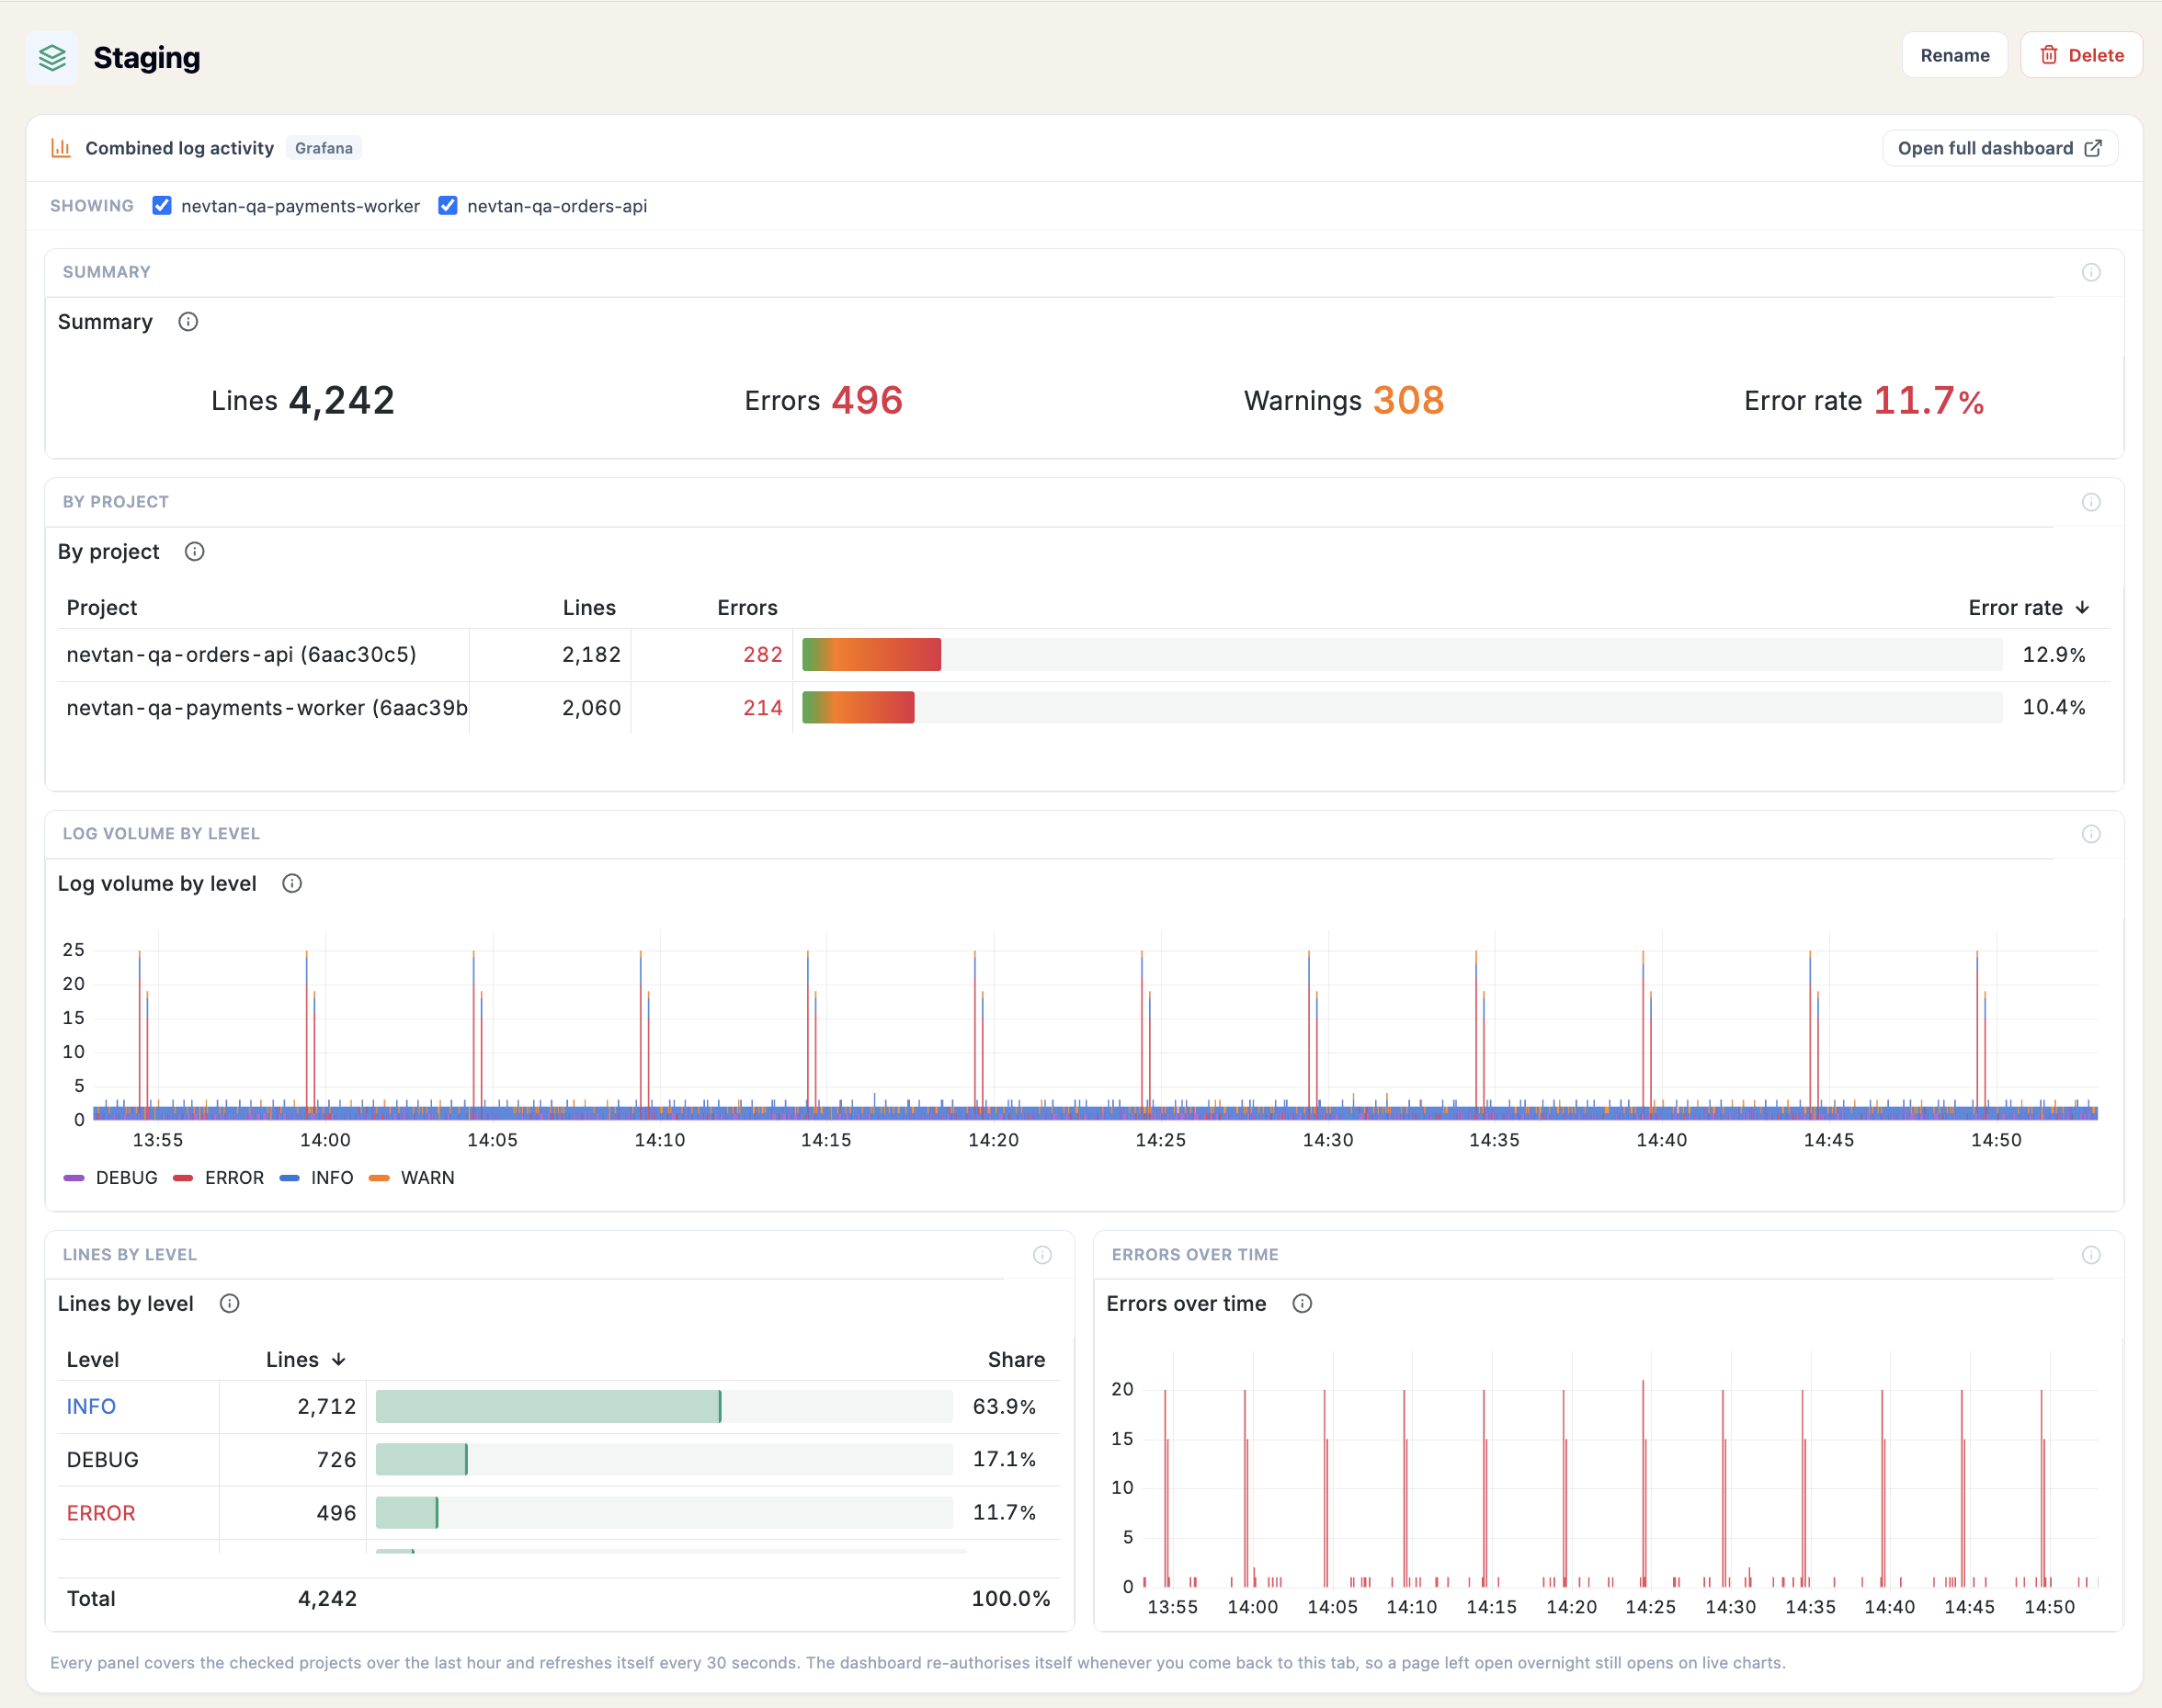Click the info icon next to Summary title
The image size is (2162, 1708).
coord(188,322)
